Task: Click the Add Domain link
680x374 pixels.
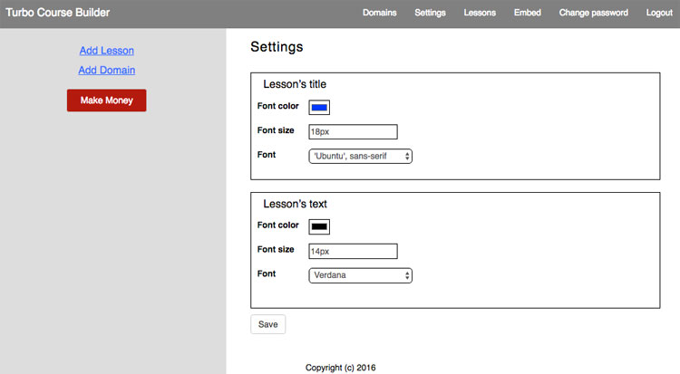Action: (x=106, y=70)
